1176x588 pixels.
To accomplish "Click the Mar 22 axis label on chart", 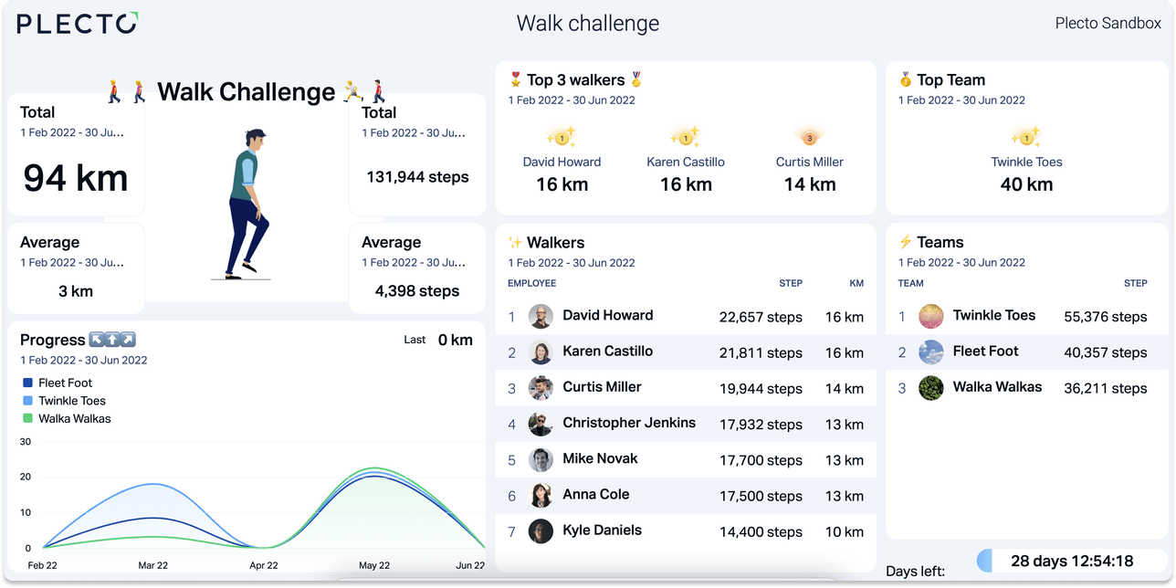I will pyautogui.click(x=153, y=566).
